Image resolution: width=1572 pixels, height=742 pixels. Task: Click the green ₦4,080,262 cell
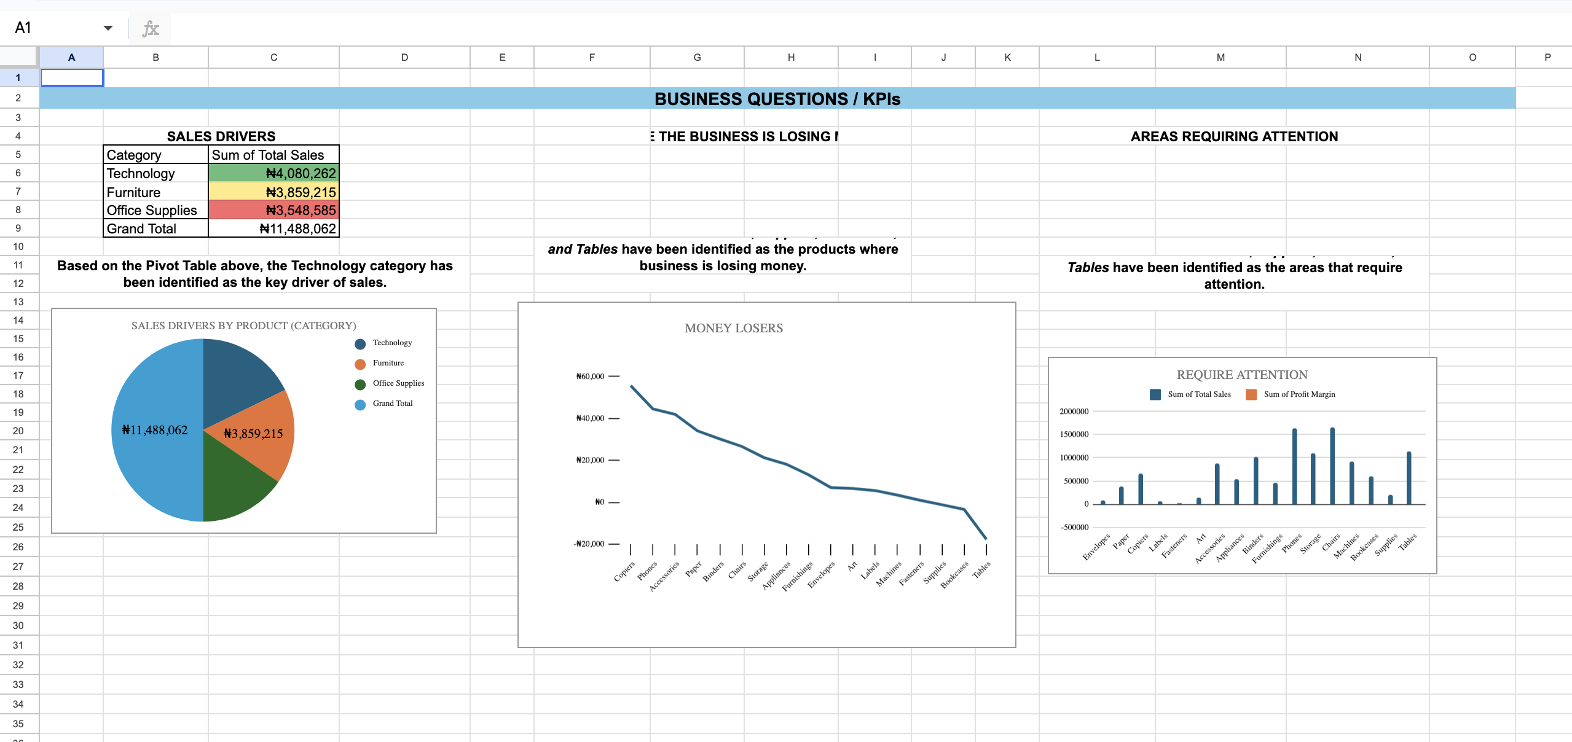click(x=273, y=173)
